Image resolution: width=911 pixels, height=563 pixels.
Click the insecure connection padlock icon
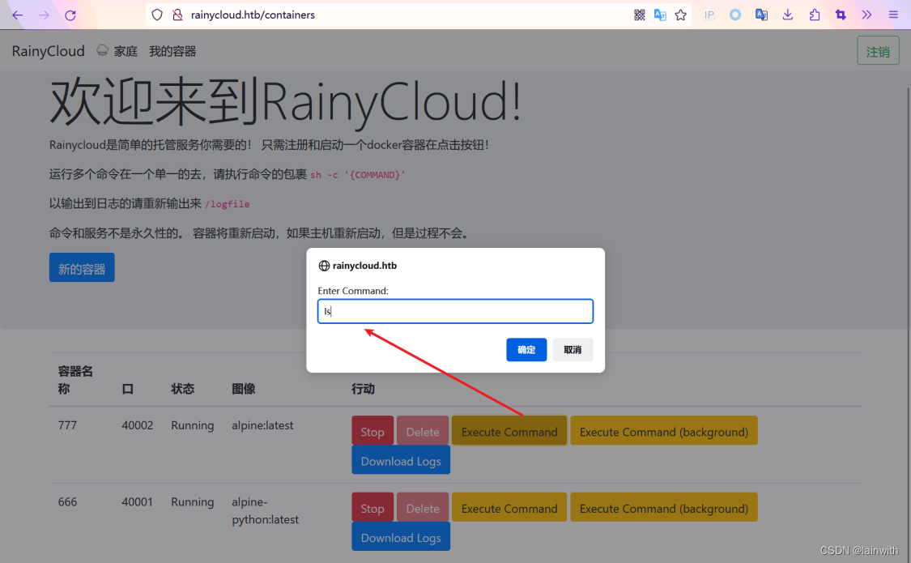(x=178, y=15)
